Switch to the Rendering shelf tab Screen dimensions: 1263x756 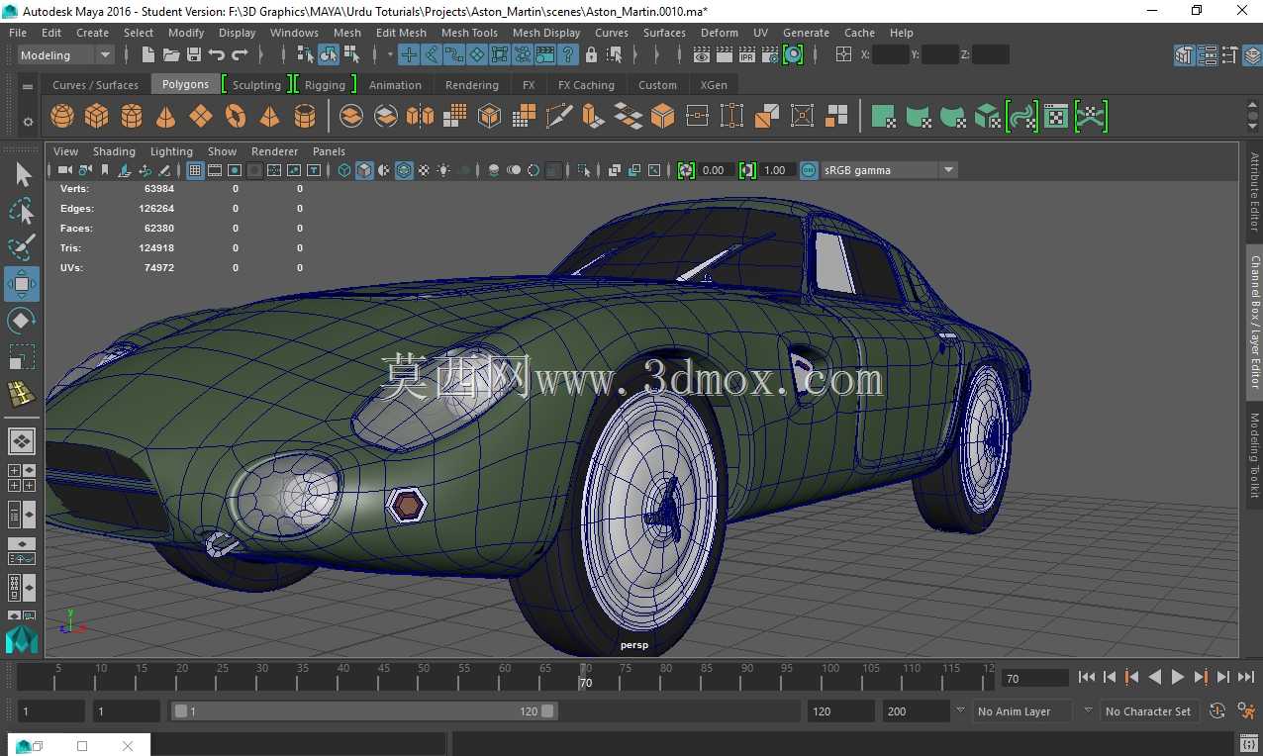coord(471,85)
